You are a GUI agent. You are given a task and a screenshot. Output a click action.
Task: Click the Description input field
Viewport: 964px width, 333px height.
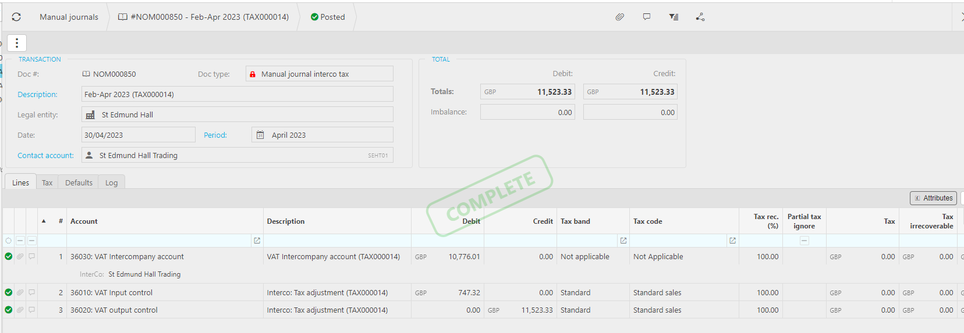pos(238,94)
